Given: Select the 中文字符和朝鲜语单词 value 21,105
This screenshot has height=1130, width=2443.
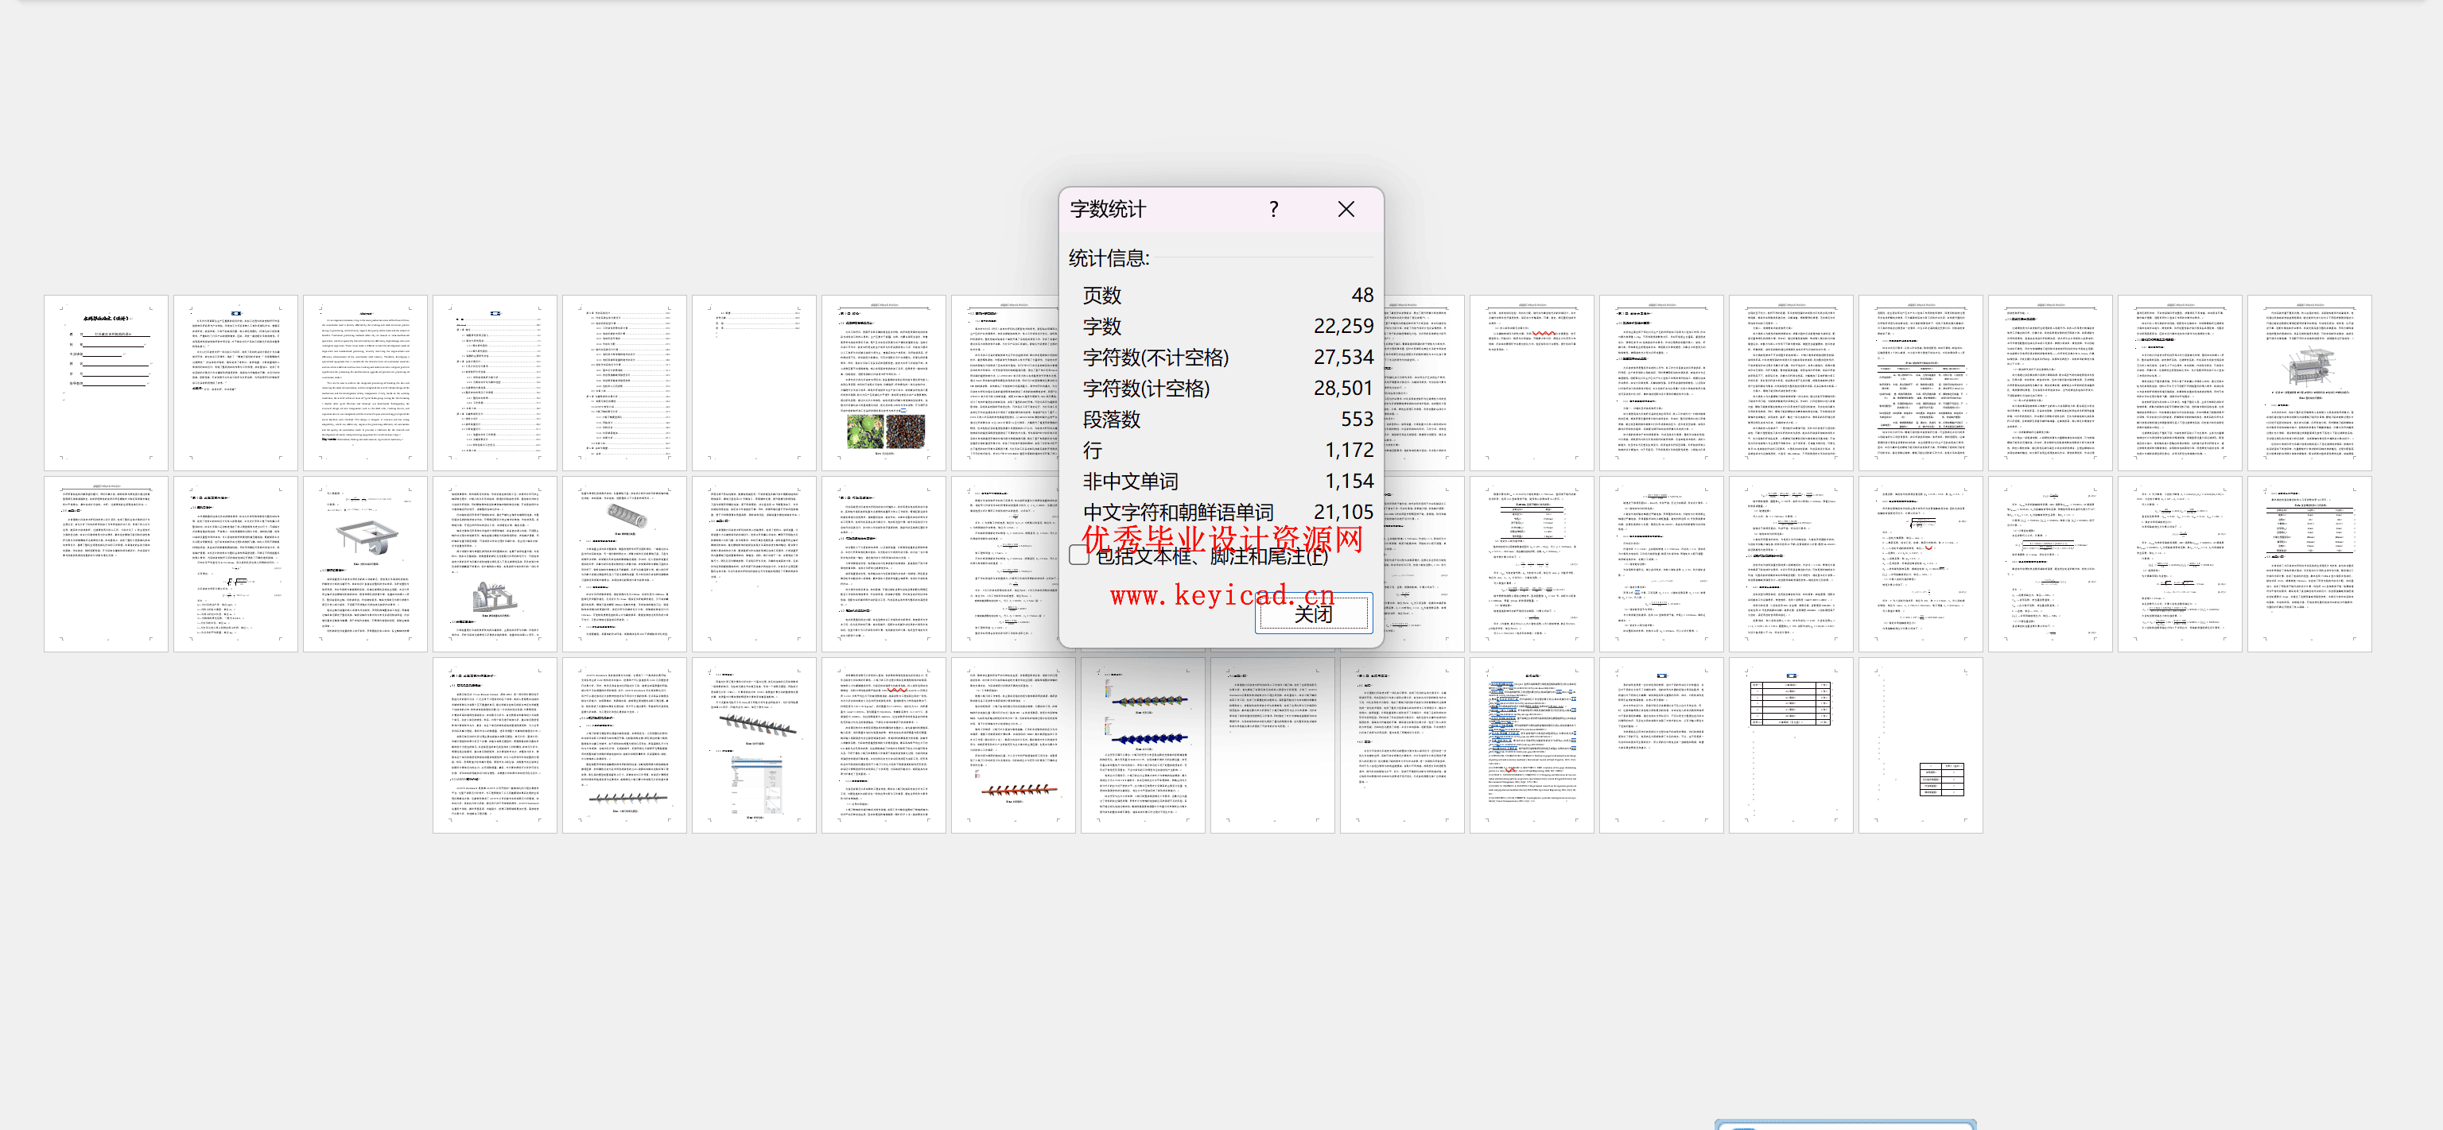Looking at the screenshot, I should point(1343,512).
